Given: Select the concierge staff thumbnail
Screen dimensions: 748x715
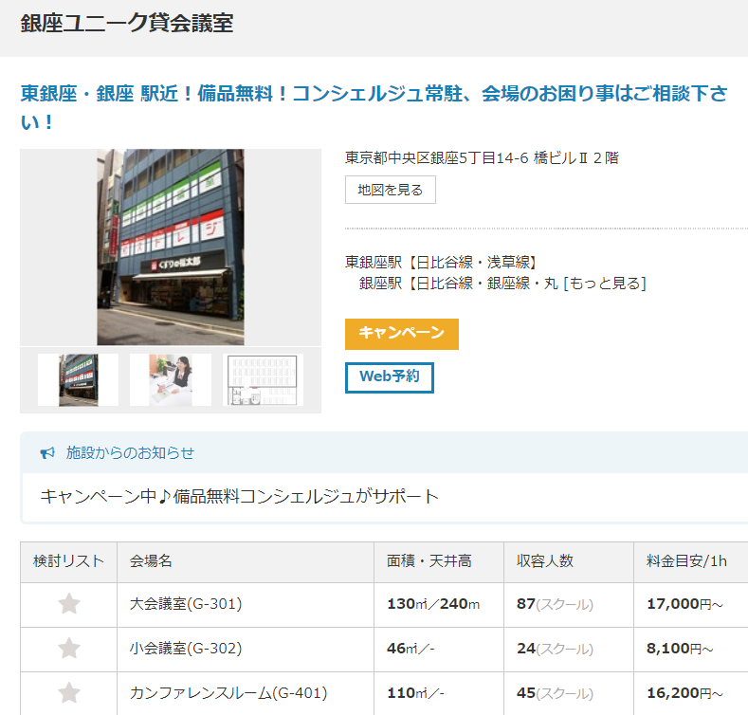Looking at the screenshot, I should 171,379.
